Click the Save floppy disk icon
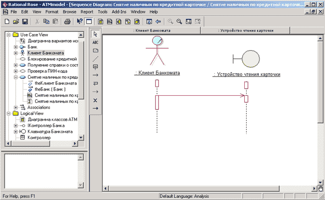325x200 pixels. 25,21
